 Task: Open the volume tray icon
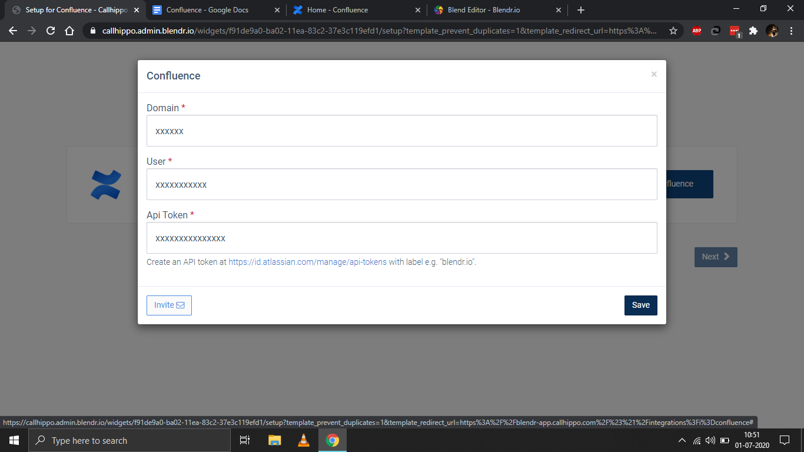coord(710,440)
